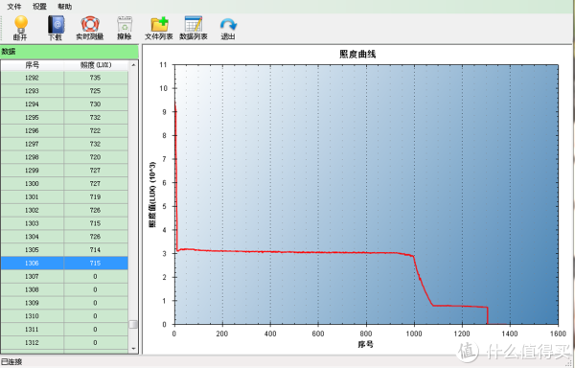The image size is (575, 368).
Task: Select the 照度 (LUX) column header
Action: 96,65
